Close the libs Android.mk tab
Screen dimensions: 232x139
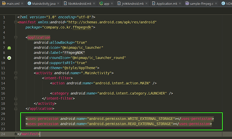click(x=94, y=4)
